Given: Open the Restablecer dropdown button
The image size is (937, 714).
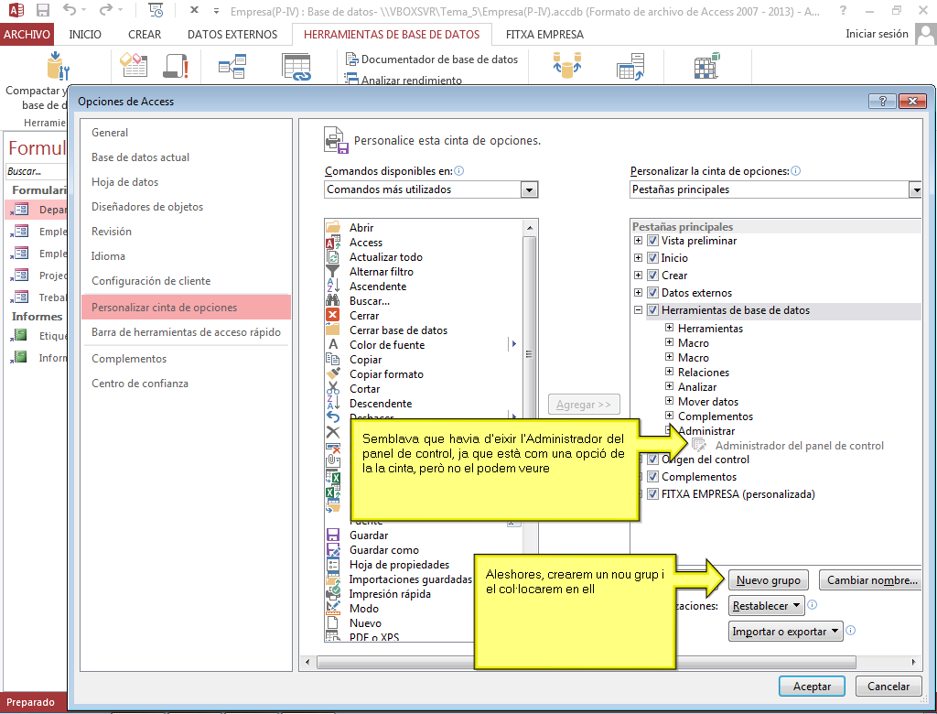Looking at the screenshot, I should tap(767, 606).
